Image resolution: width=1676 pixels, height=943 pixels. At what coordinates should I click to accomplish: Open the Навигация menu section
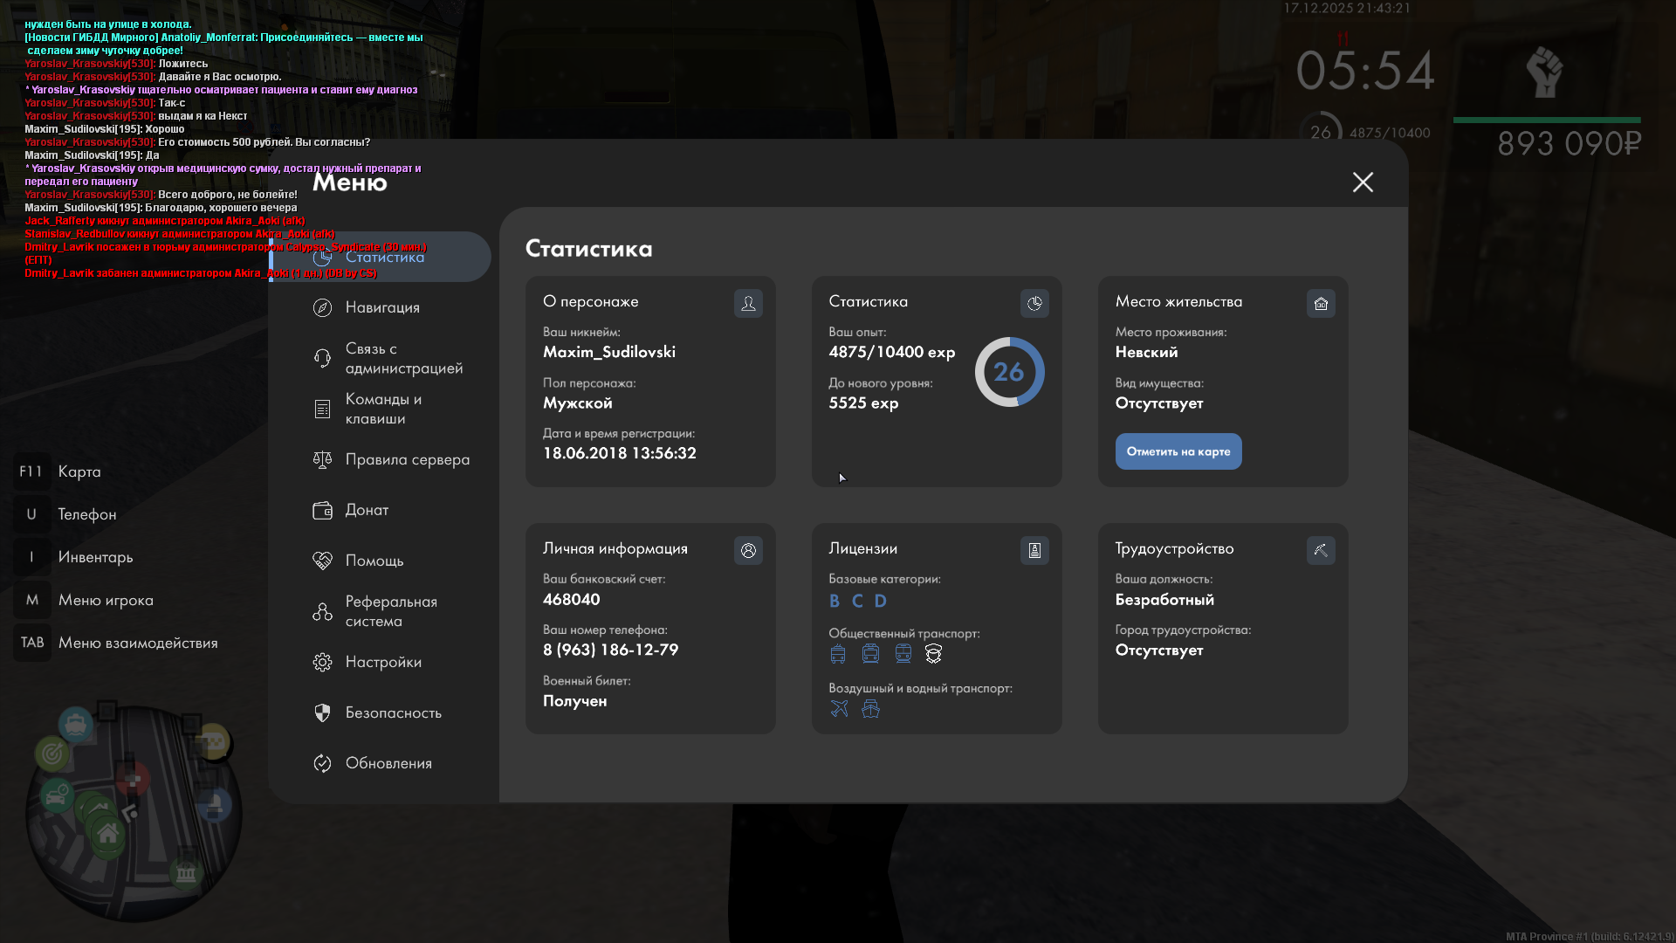tap(382, 307)
